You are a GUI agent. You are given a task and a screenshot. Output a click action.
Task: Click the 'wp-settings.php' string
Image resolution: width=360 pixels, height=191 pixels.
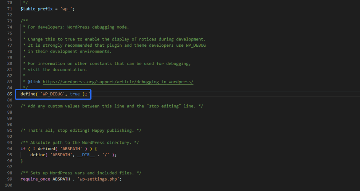pyautogui.click(x=98, y=179)
